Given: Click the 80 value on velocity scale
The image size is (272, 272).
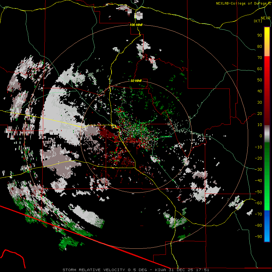Looking at the screenshot, I should (x=260, y=46).
